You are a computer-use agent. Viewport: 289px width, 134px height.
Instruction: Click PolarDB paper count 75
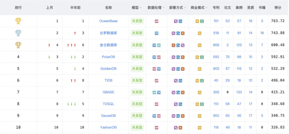228,57
